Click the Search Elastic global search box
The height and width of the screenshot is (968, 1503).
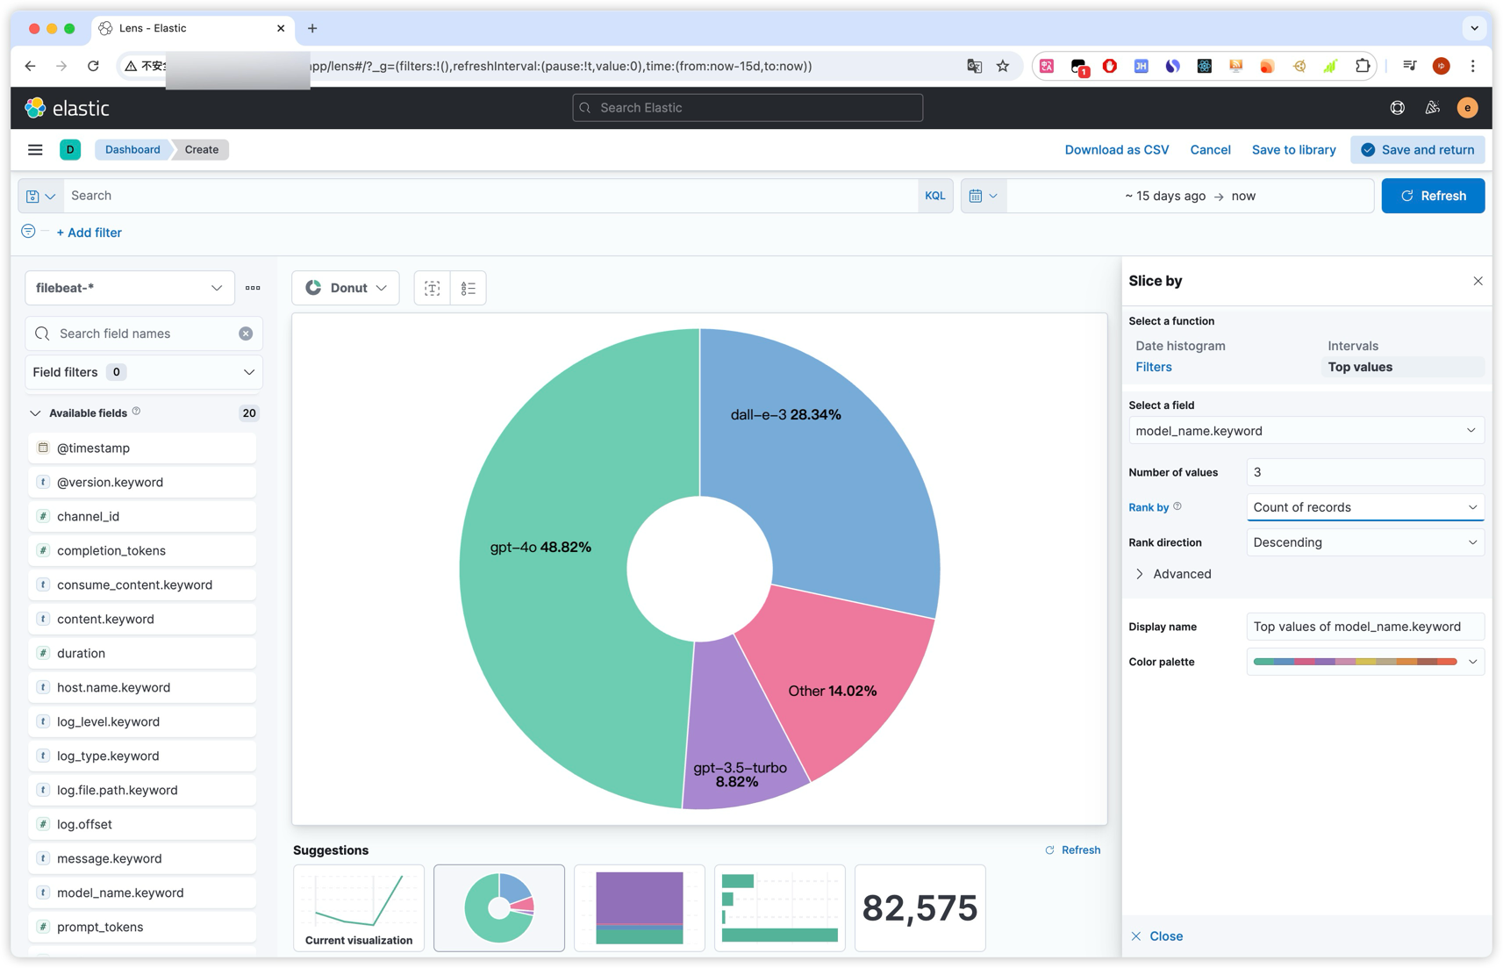(748, 108)
